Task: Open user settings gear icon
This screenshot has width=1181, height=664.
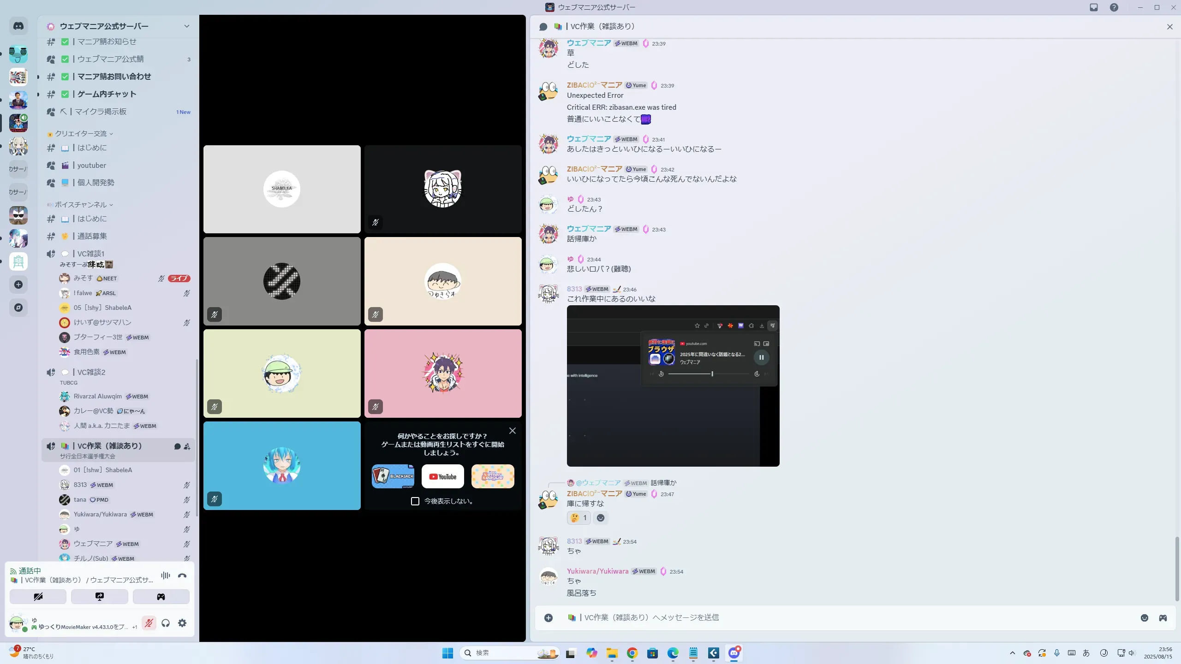Action: 182,623
